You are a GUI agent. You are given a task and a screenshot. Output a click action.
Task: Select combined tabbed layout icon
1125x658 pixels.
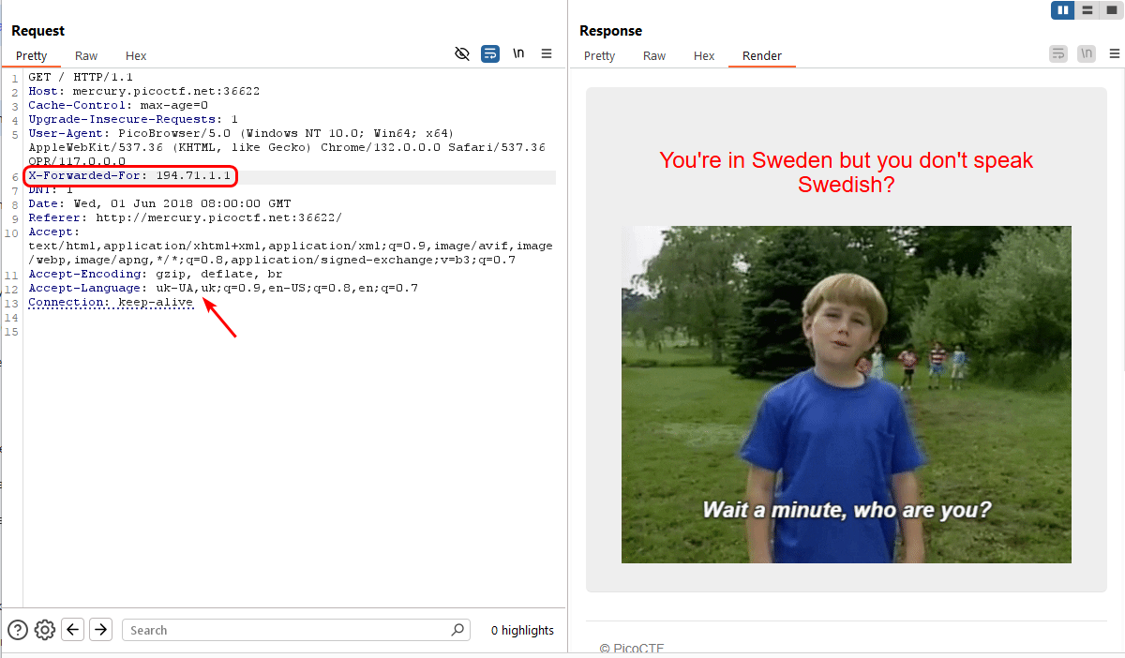pyautogui.click(x=1111, y=10)
